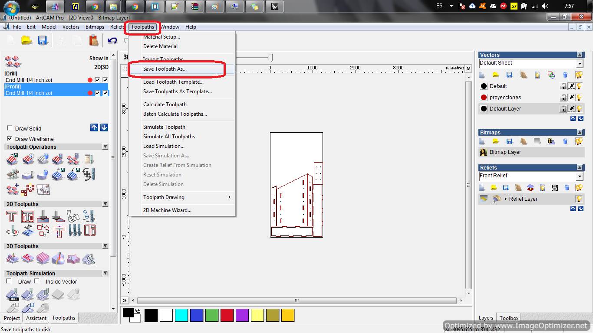The width and height of the screenshot is (593, 333).
Task: Select the purple color swatch
Action: click(242, 315)
